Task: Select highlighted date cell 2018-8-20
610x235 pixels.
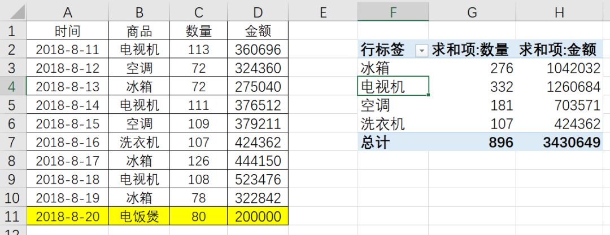Action: tap(67, 216)
